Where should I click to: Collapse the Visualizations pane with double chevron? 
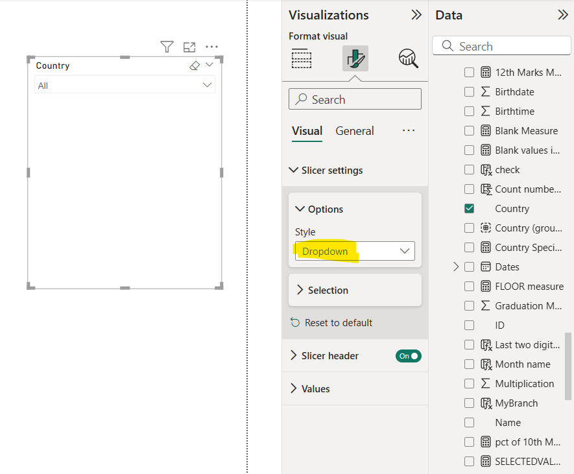pos(416,14)
